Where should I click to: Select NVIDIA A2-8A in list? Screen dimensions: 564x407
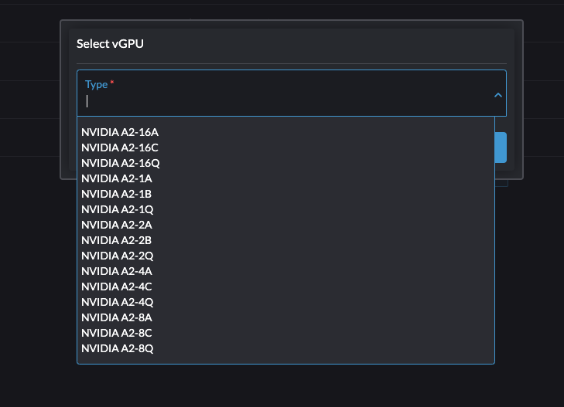coord(117,317)
